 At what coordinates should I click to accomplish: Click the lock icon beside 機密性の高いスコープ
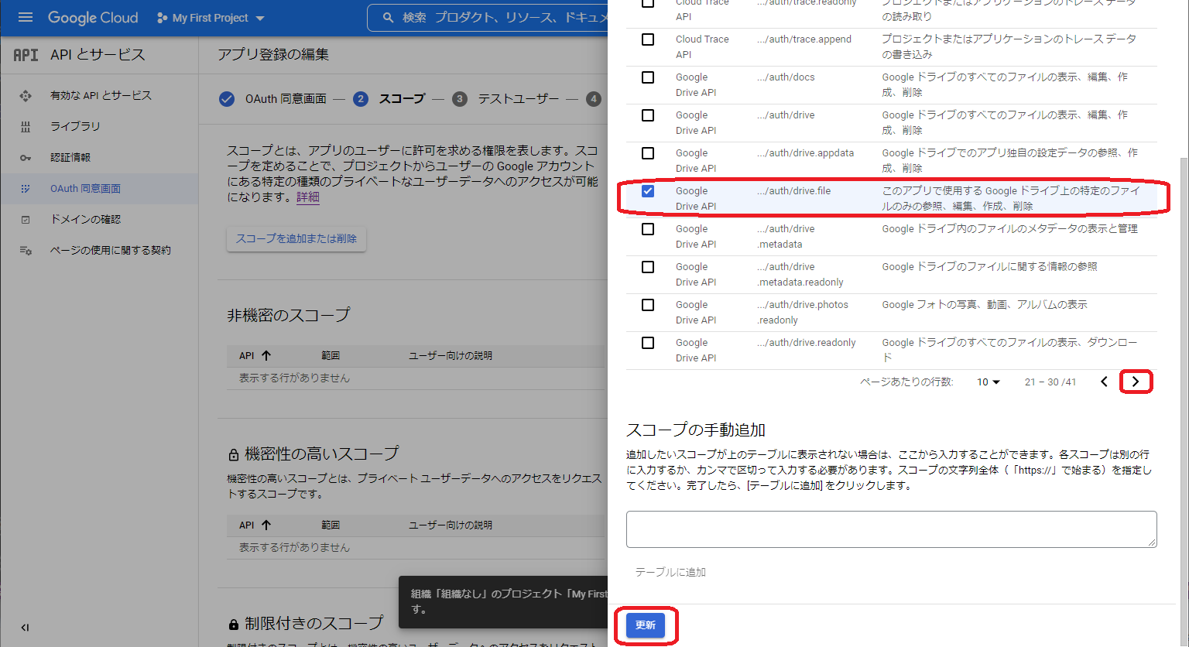point(234,454)
